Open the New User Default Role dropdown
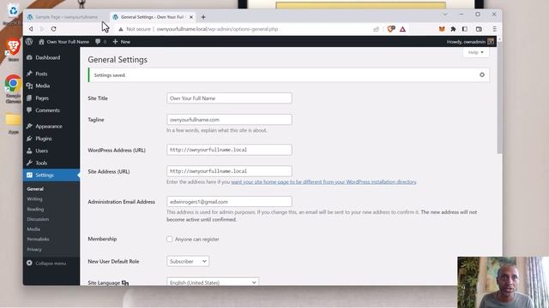The height and width of the screenshot is (308, 549). (x=188, y=261)
